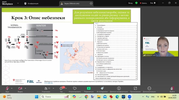Switch ENG input language indicator
Screen dimensions: 179x100
153,97
